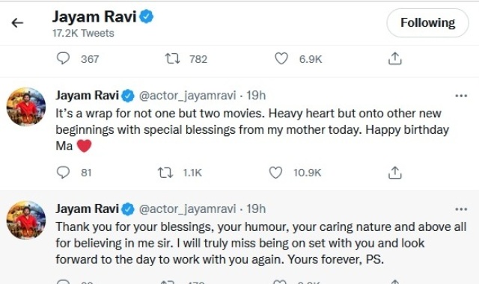Open the Jayam Ravi name on wrap-up tweet

point(87,96)
